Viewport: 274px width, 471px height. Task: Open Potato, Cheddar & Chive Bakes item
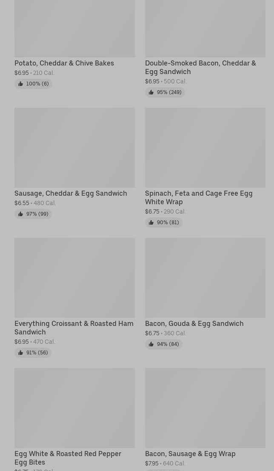click(64, 63)
